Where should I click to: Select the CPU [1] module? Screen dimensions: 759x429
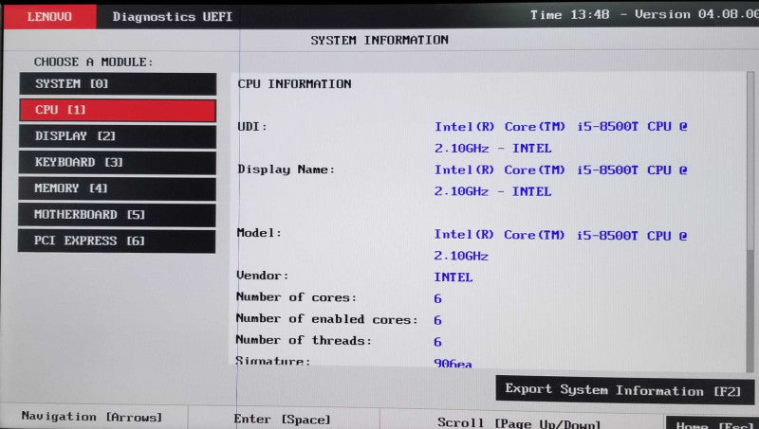[118, 110]
